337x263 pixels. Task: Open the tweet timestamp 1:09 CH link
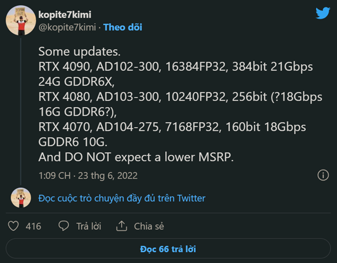coord(88,176)
